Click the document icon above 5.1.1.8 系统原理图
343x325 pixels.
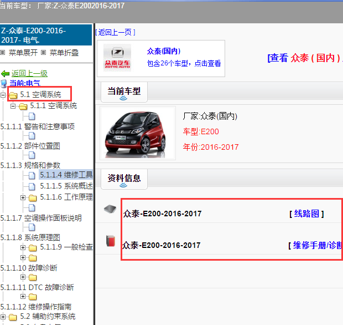click(32, 227)
